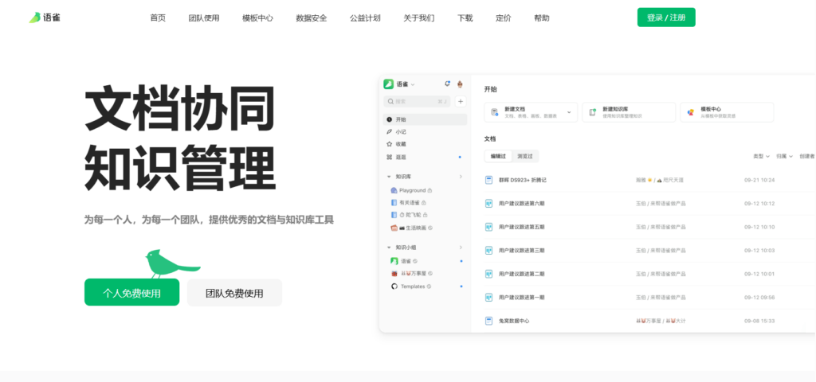Open 关于我们 in the top navigation

[419, 18]
